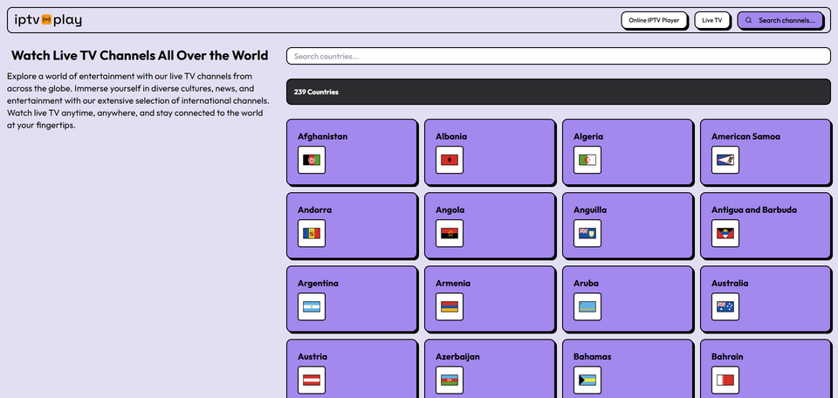Click the Antigua and Barbuda flag icon
The height and width of the screenshot is (398, 838).
(x=725, y=233)
